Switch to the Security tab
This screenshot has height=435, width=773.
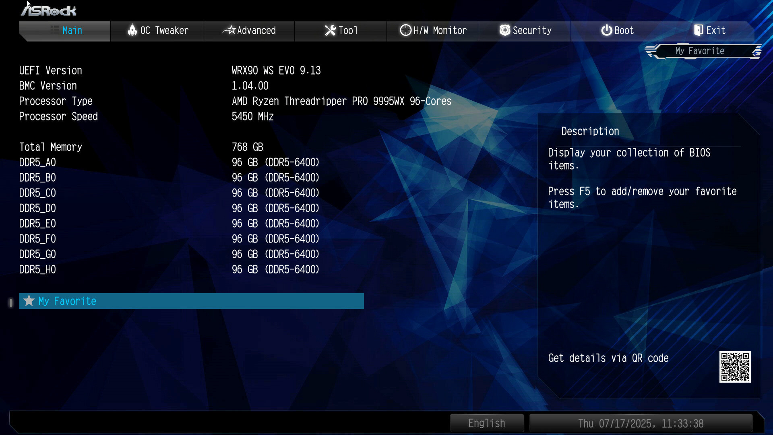pyautogui.click(x=525, y=31)
